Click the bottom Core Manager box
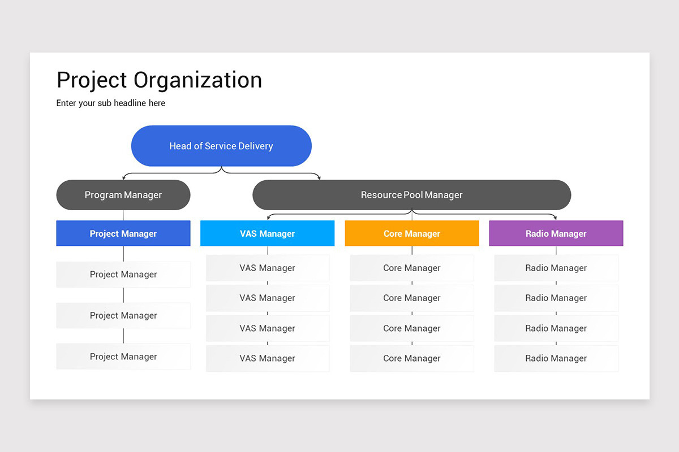Image resolution: width=679 pixels, height=452 pixels. click(x=411, y=358)
